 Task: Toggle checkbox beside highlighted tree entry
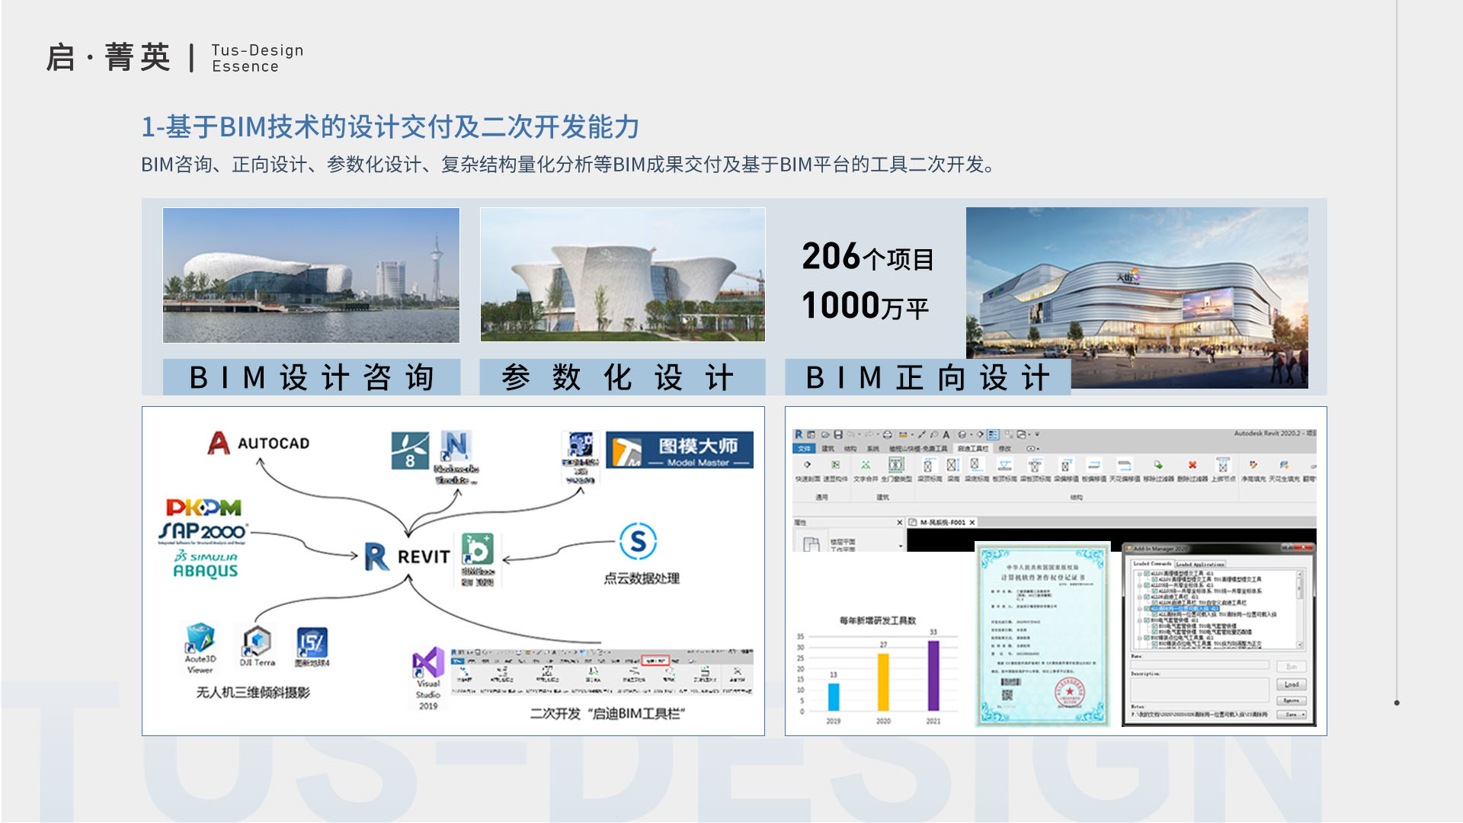click(x=1147, y=608)
